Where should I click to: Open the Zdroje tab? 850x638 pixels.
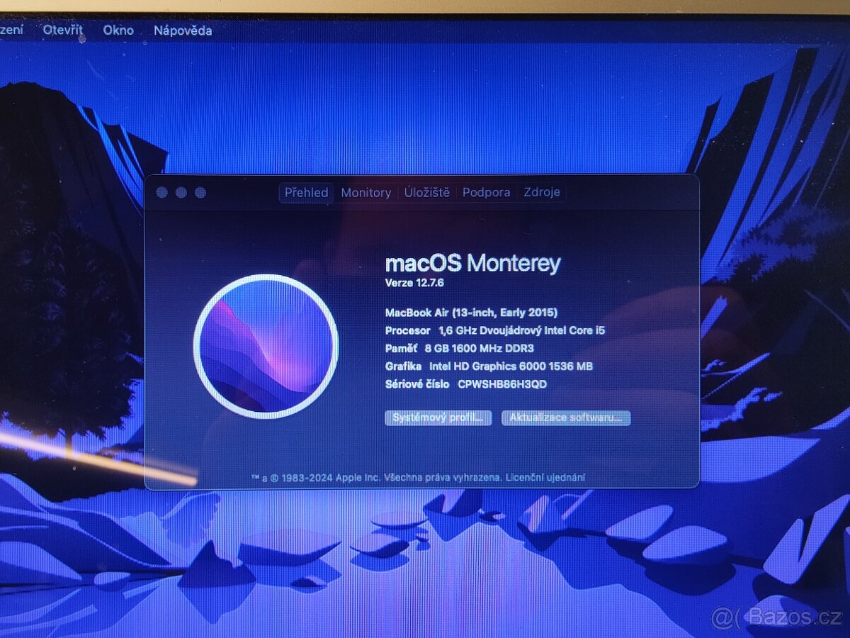(542, 192)
